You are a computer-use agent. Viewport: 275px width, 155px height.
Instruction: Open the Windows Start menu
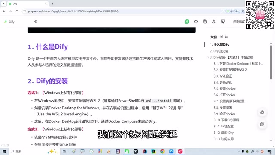click(x=4, y=151)
